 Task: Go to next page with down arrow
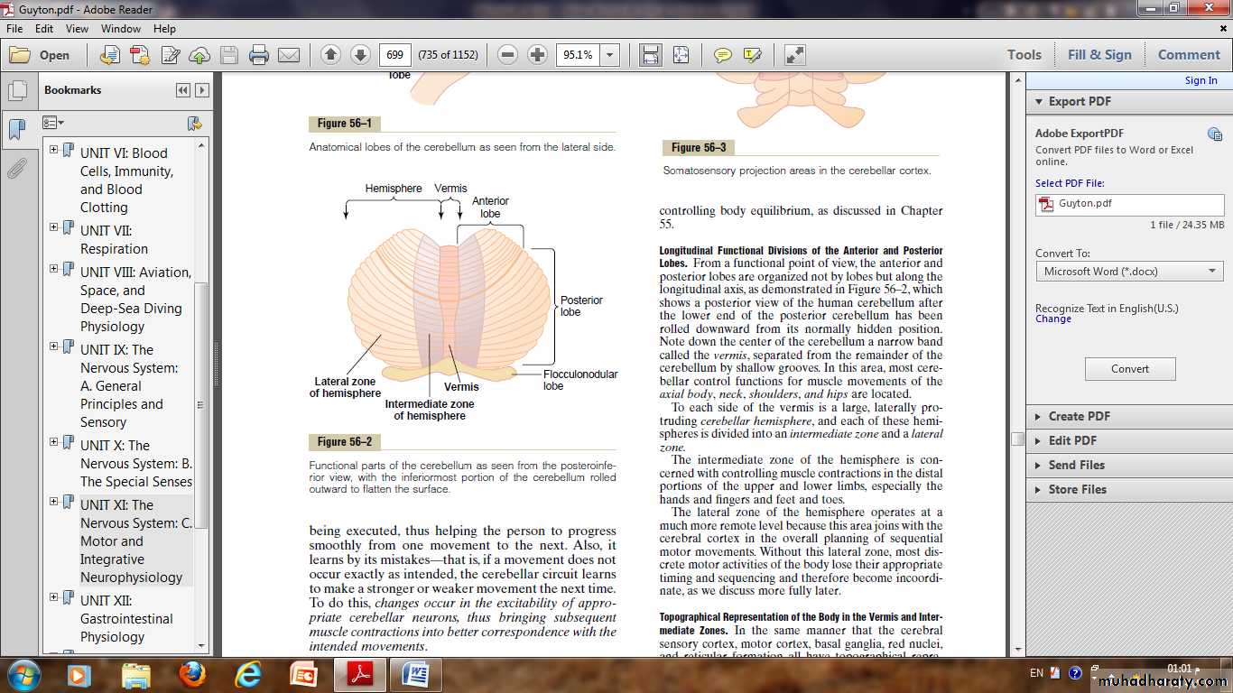click(x=360, y=55)
